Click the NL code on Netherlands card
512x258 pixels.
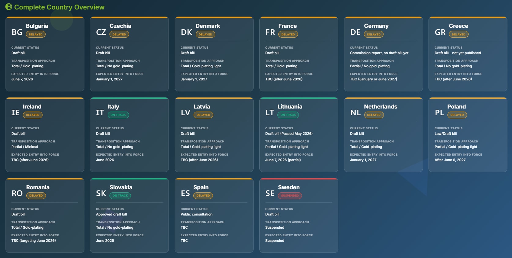(355, 113)
